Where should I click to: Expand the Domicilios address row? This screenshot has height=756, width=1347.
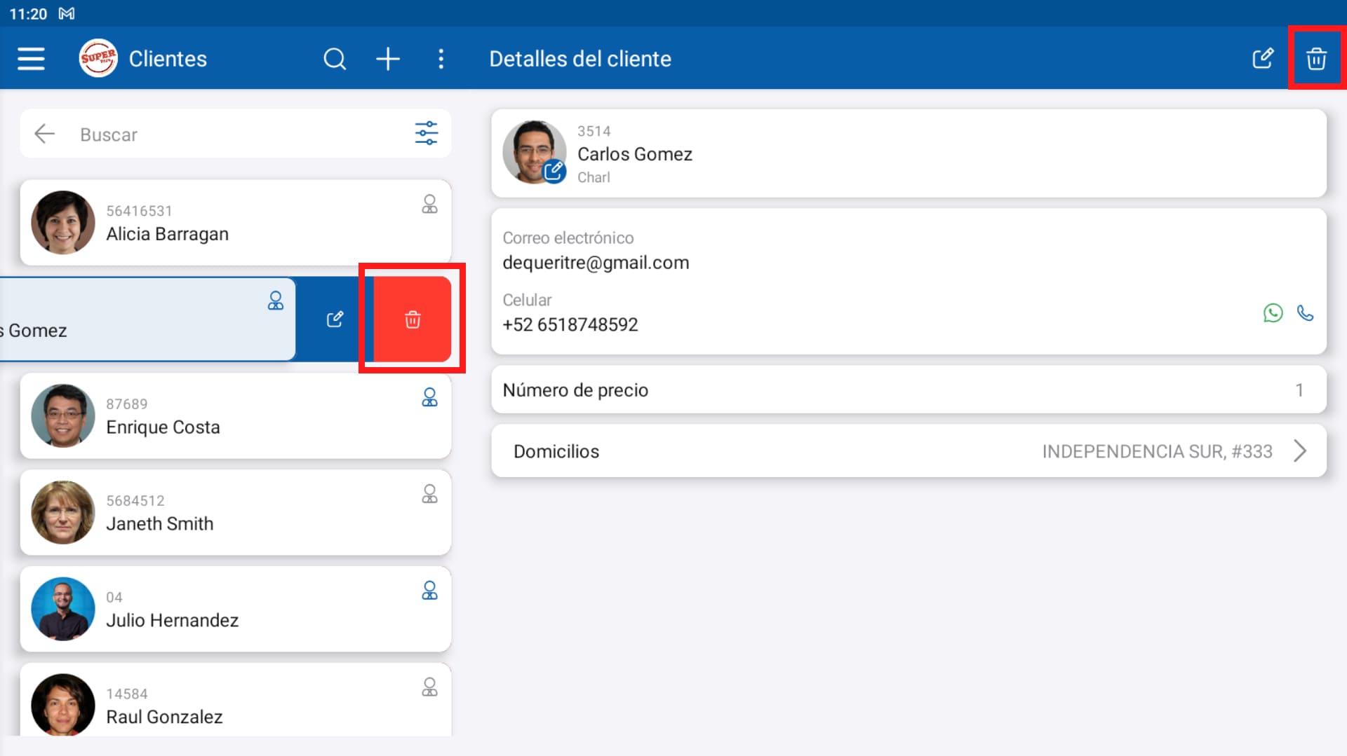point(909,451)
